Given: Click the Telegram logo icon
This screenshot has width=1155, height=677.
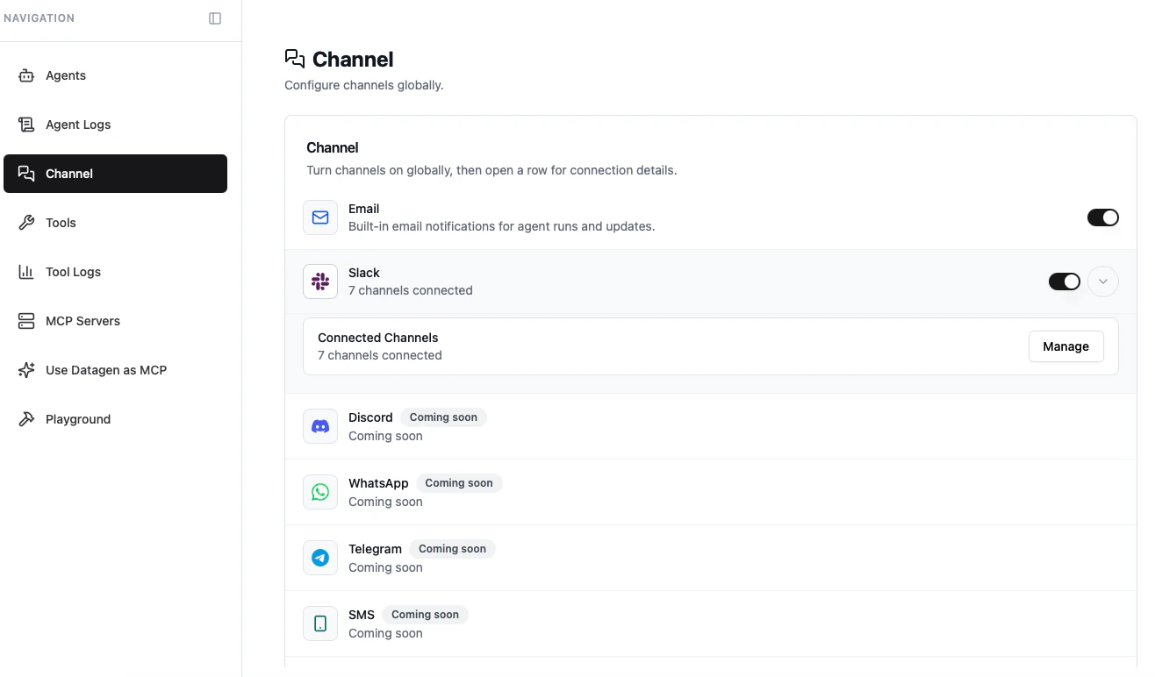Looking at the screenshot, I should (320, 558).
